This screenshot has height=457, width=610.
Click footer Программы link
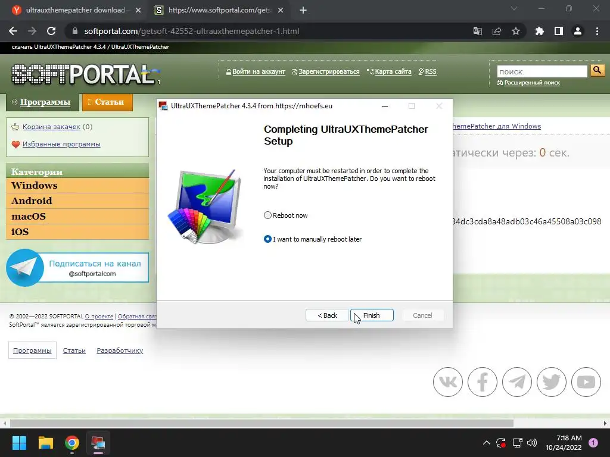tap(32, 350)
